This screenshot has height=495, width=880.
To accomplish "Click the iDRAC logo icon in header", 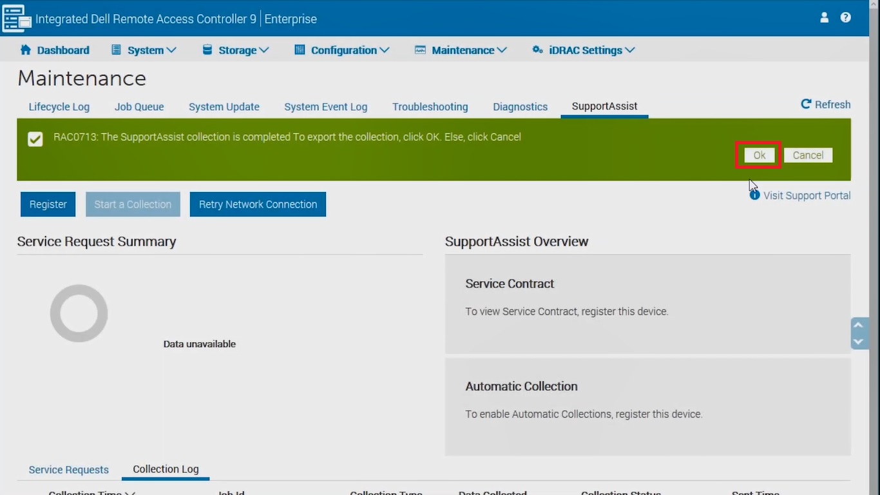I will [17, 18].
